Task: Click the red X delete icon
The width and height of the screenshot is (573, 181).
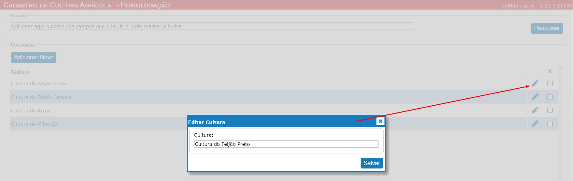Action: point(550,71)
